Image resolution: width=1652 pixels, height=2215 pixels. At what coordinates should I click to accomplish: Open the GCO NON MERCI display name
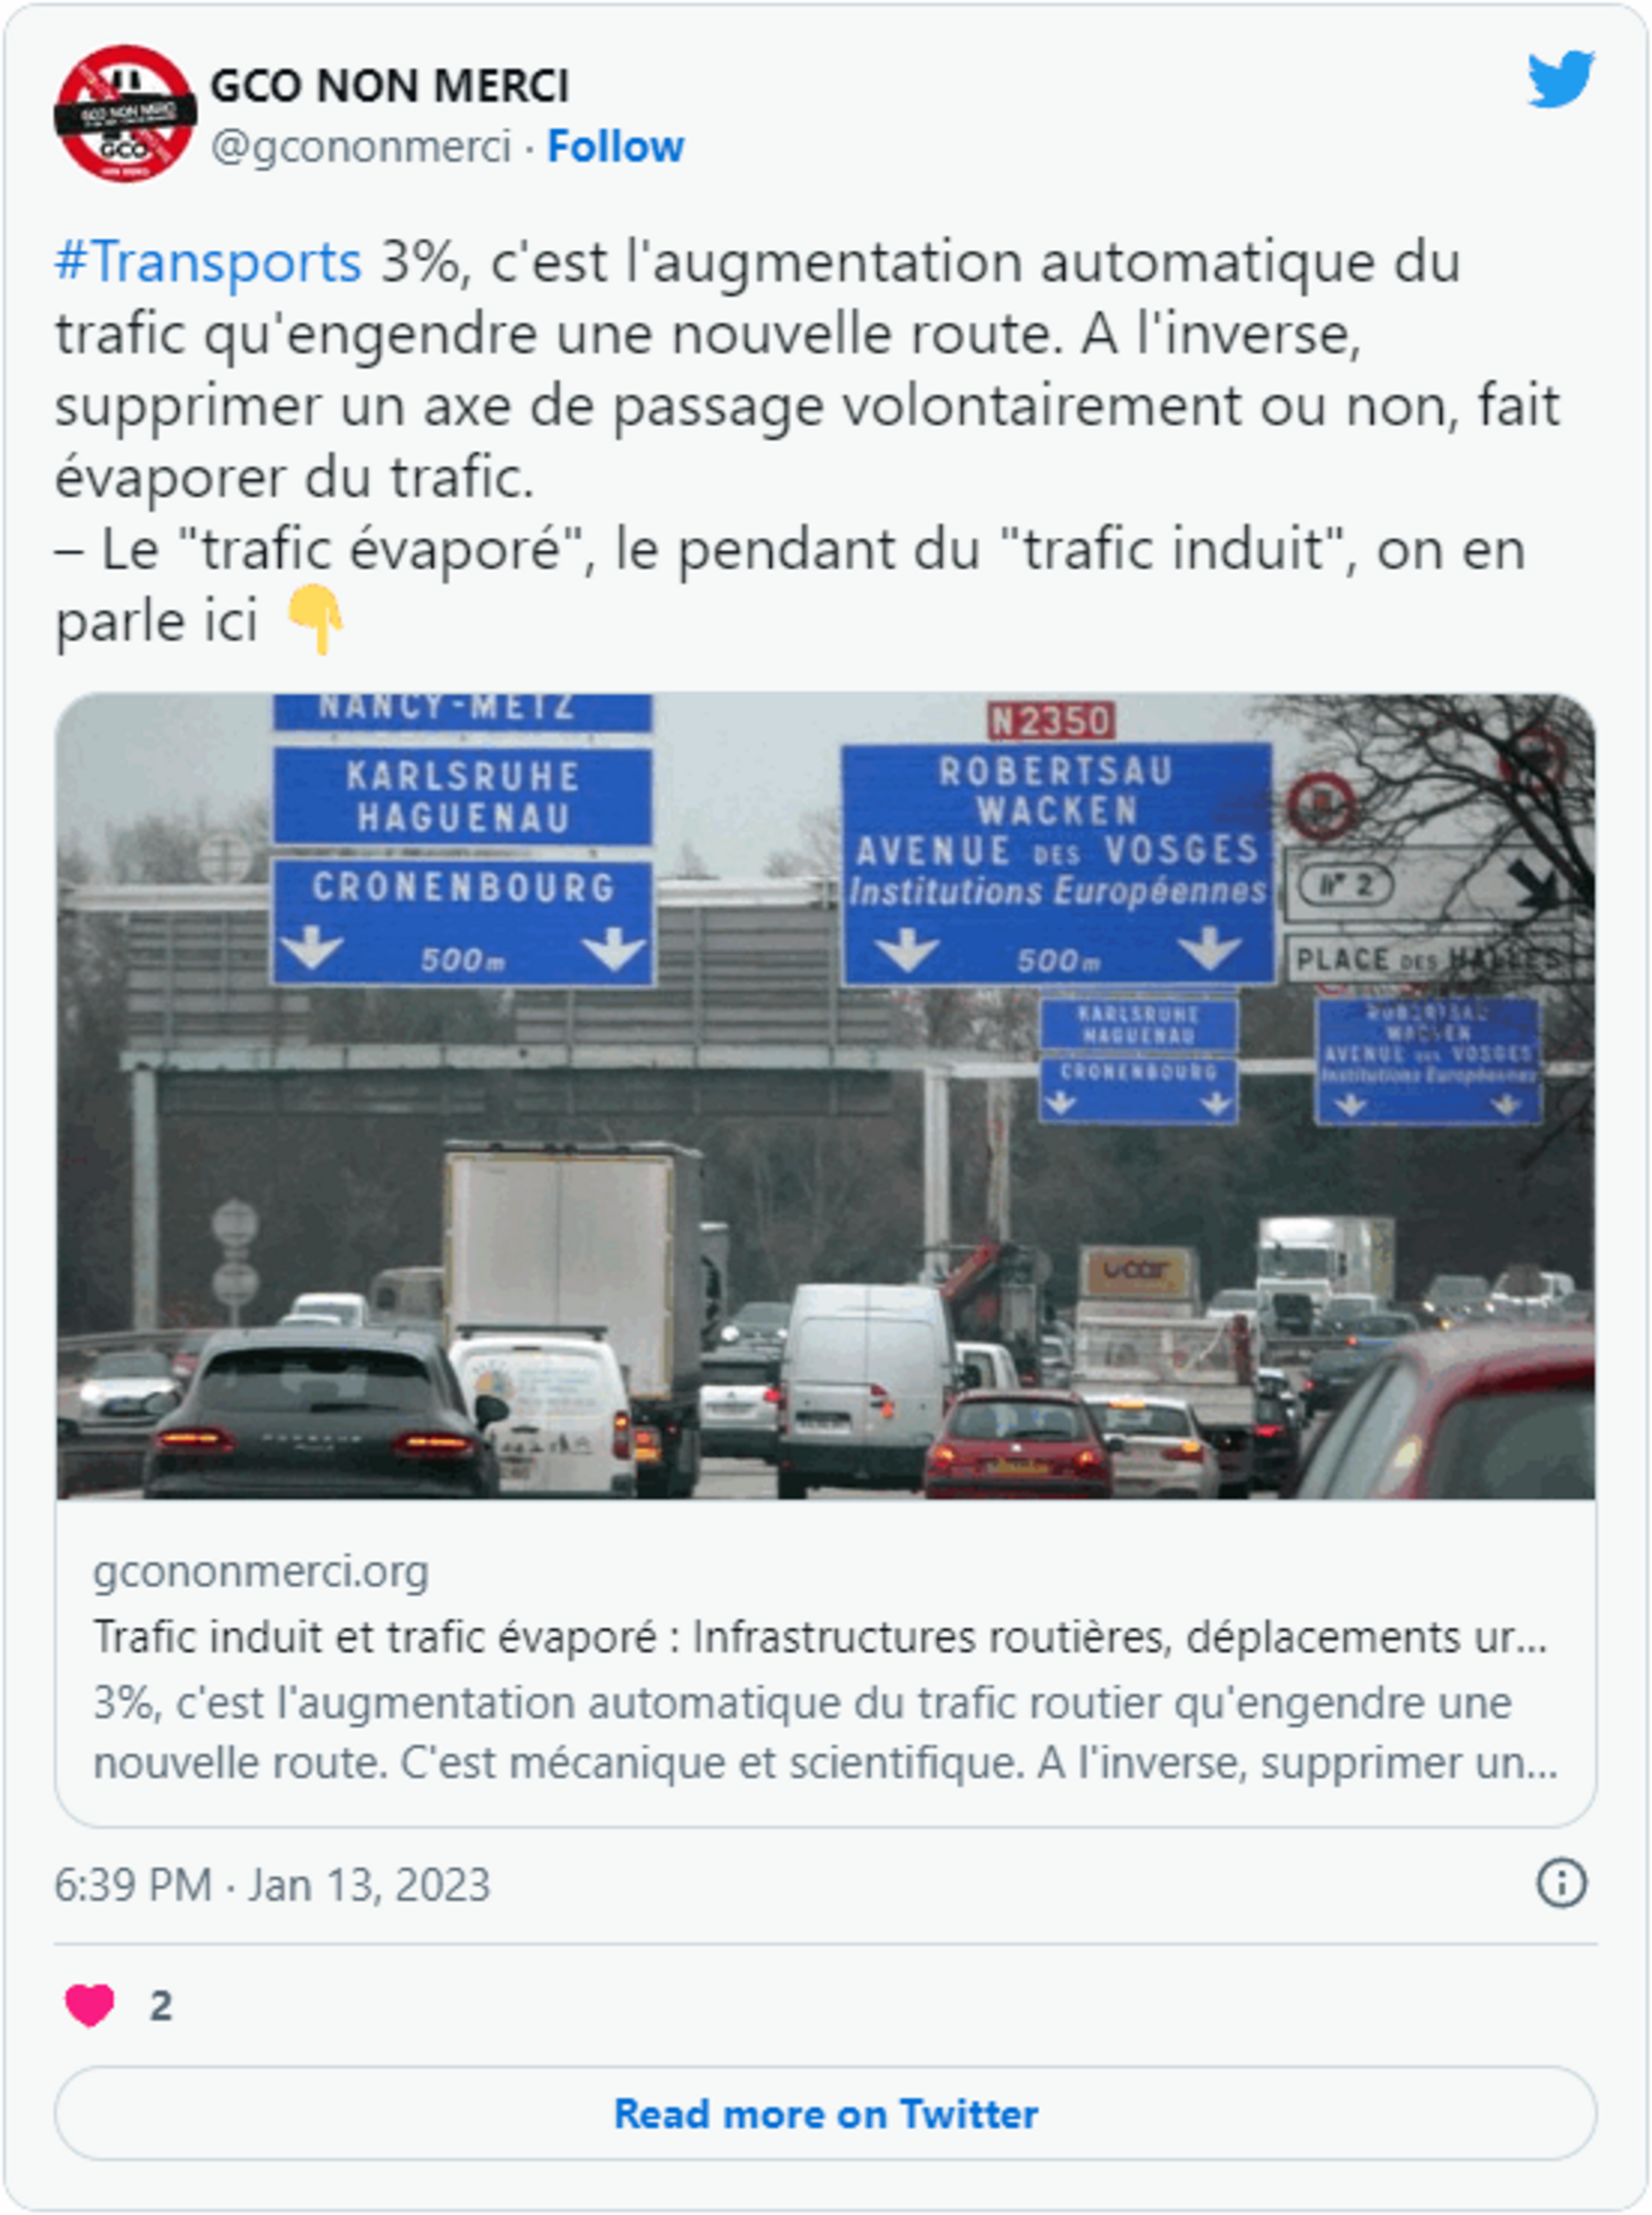pyautogui.click(x=390, y=85)
